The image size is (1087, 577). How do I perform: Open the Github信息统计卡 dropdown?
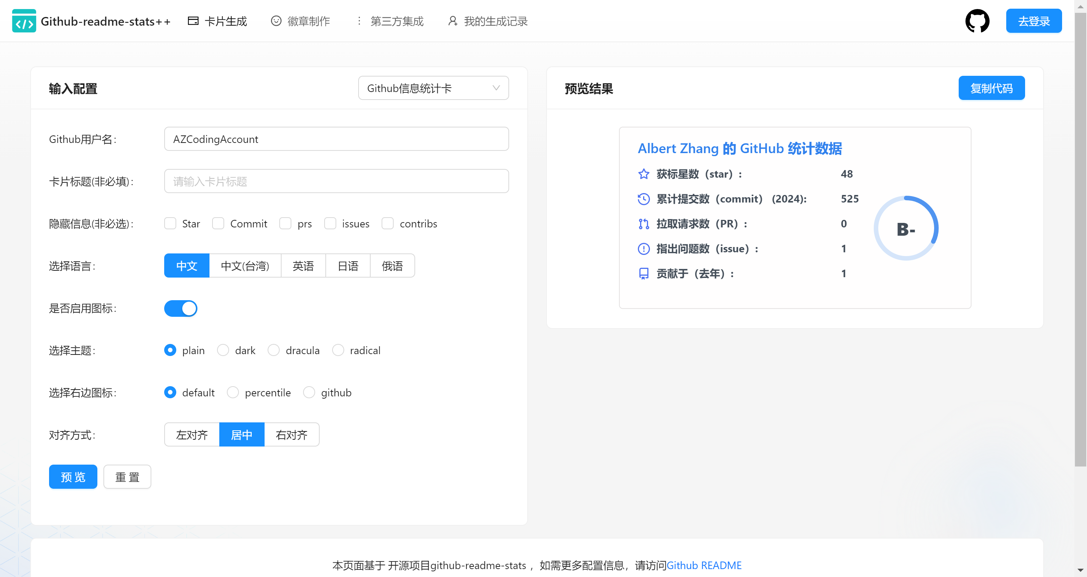(433, 88)
